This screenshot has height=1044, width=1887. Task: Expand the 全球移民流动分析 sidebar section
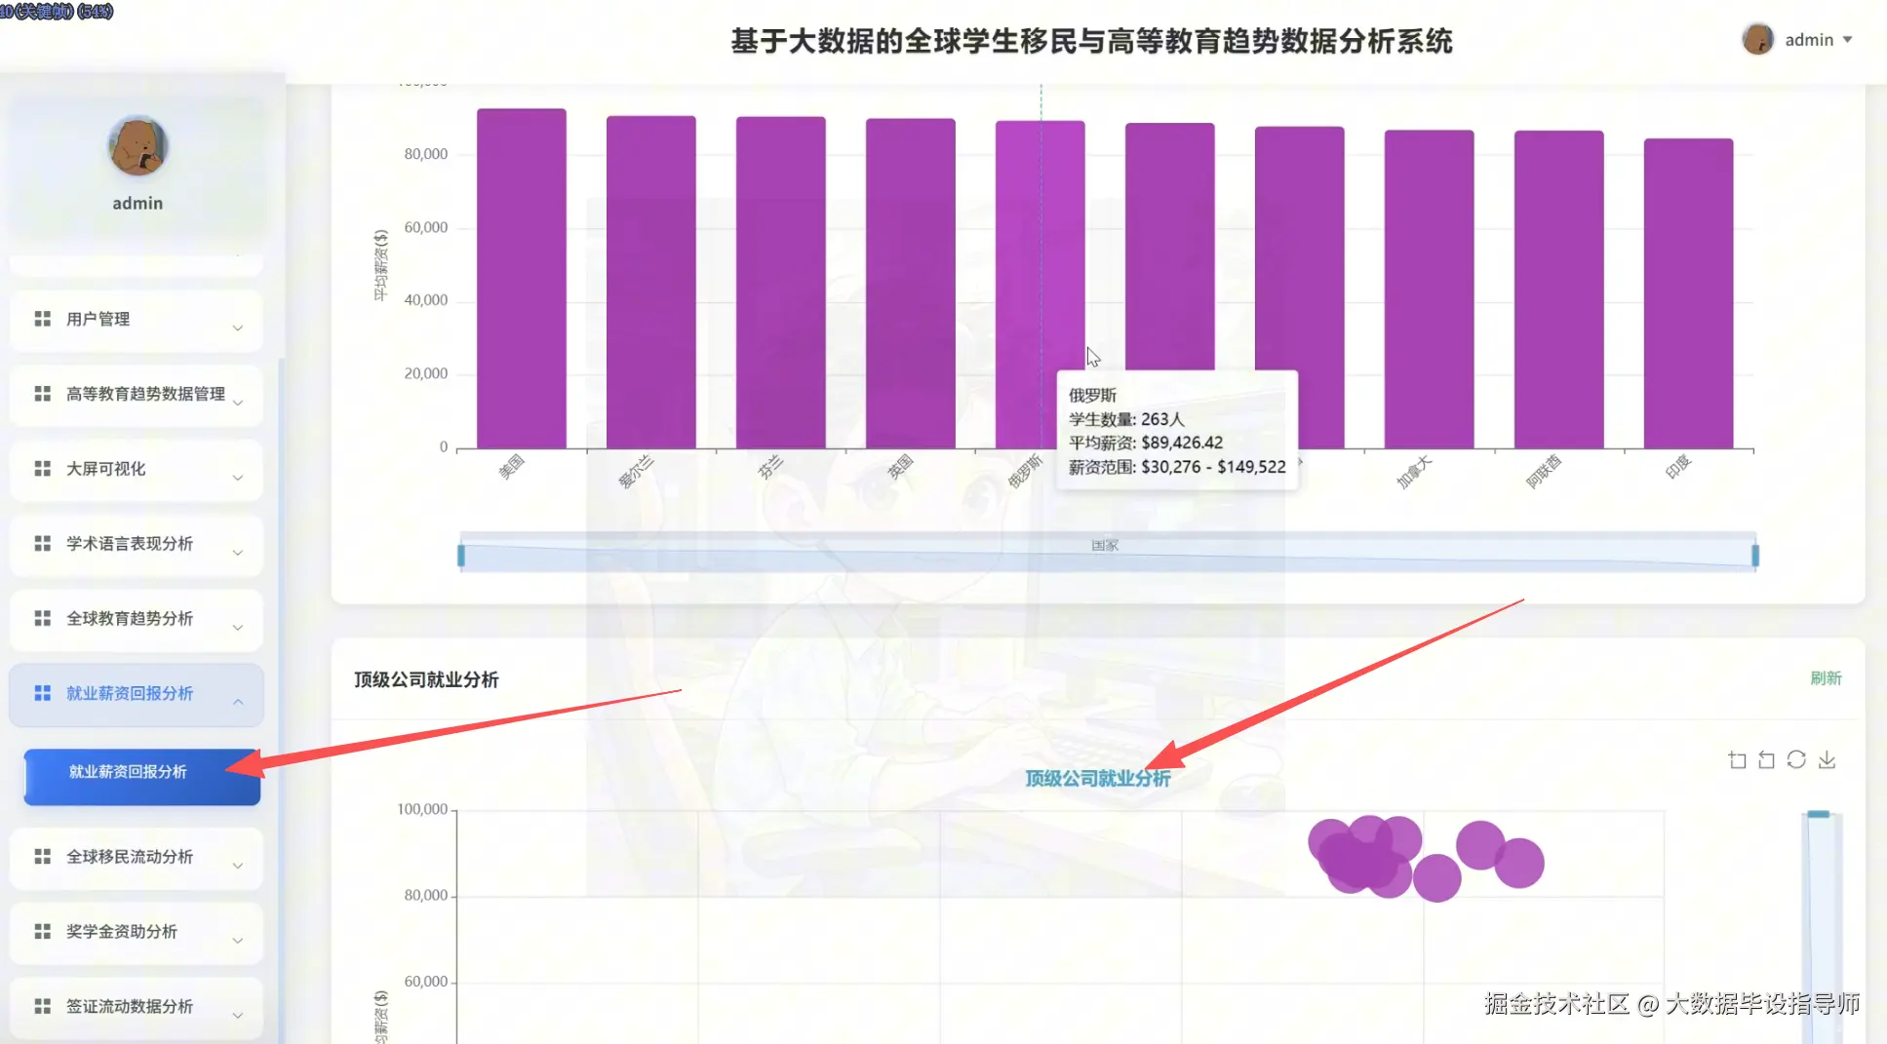137,858
